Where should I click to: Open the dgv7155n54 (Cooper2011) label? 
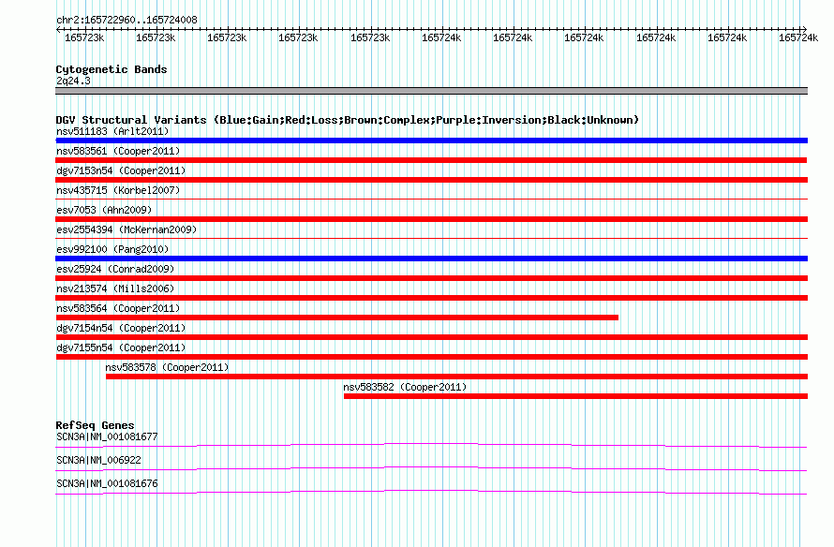pos(121,347)
